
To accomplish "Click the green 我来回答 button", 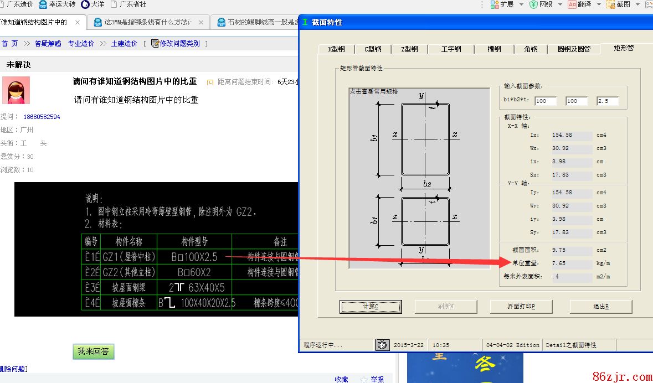I will (93, 351).
